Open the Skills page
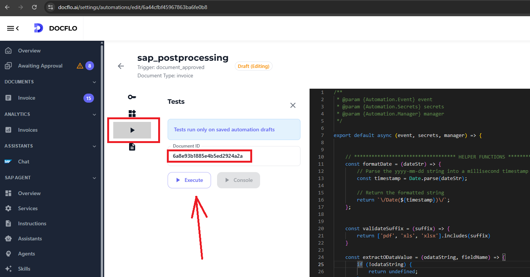530x277 pixels. [24, 269]
